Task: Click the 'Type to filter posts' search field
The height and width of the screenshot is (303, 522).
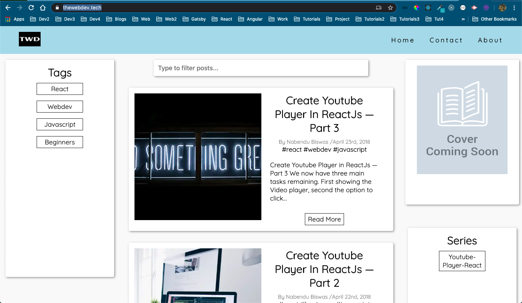Action: (261, 68)
